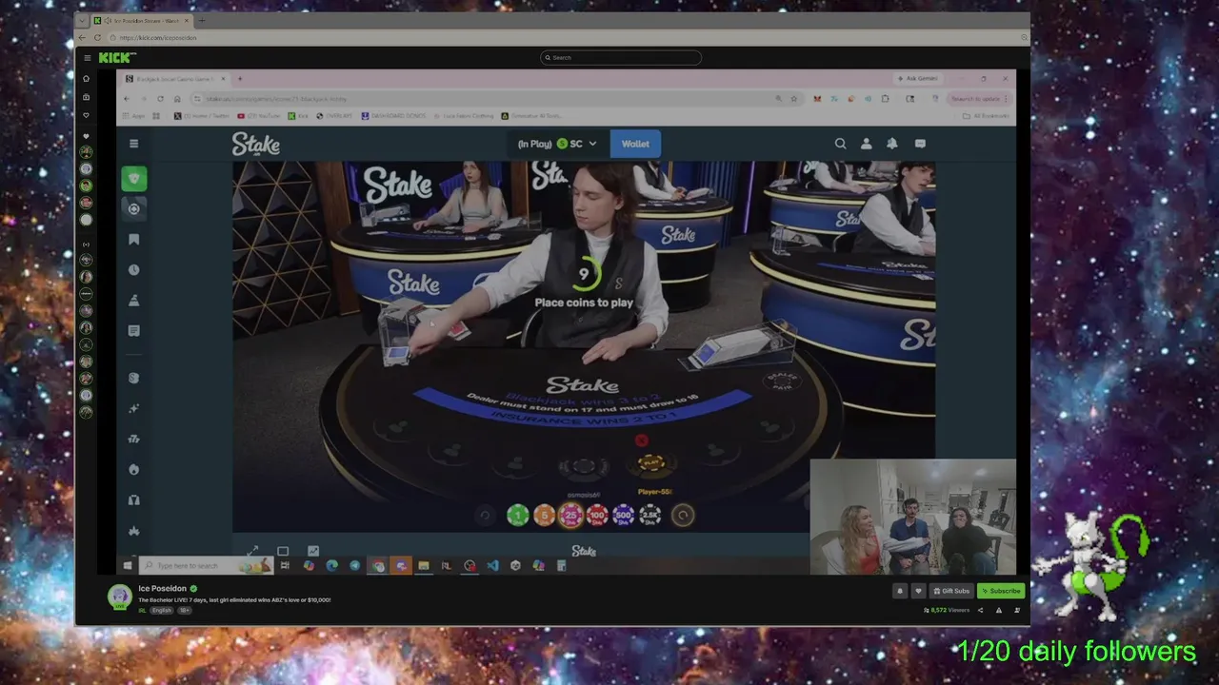
Task: Select the orange 5 chip
Action: click(x=544, y=516)
